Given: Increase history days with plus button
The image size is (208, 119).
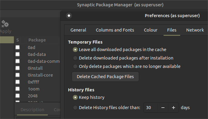Looking at the screenshot, I should (x=174, y=108).
